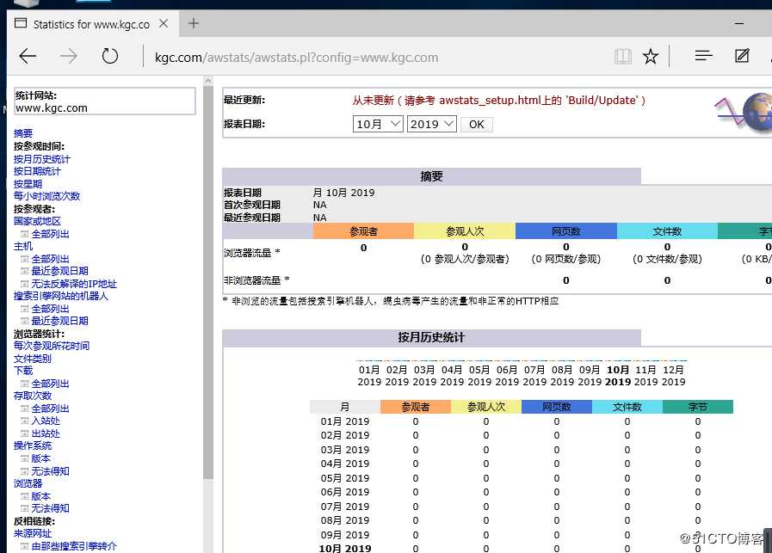Viewport: 772px width, 553px height.
Task: Click the 05月 2019 table row label
Action: click(344, 478)
